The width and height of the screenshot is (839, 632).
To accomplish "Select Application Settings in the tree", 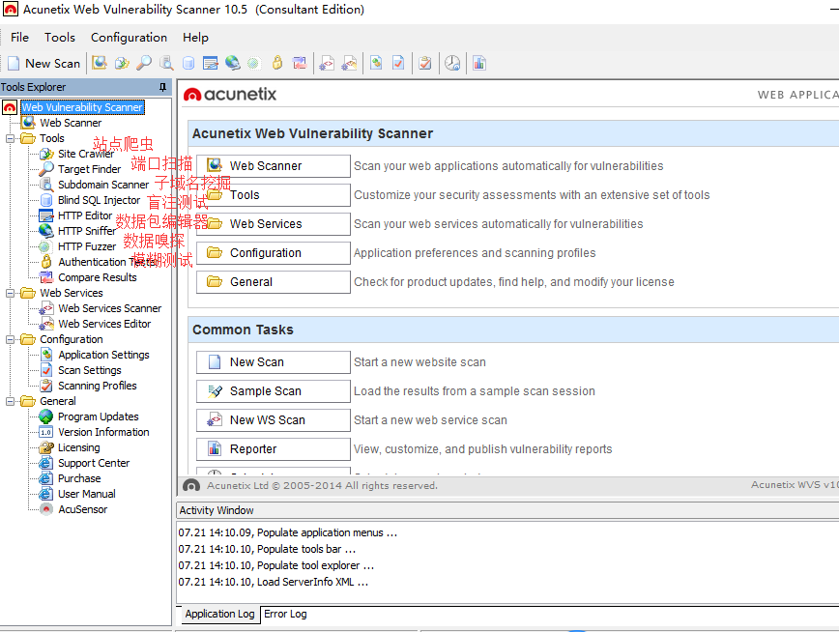I will (x=103, y=356).
